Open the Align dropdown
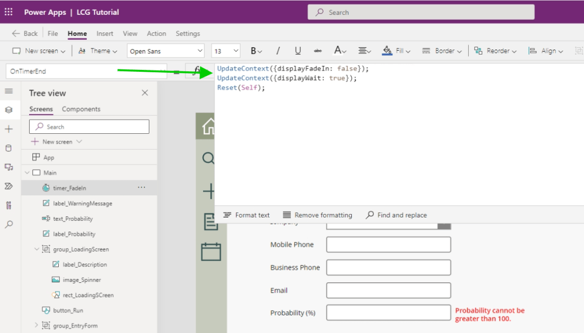The height and width of the screenshot is (333, 584). click(x=546, y=51)
